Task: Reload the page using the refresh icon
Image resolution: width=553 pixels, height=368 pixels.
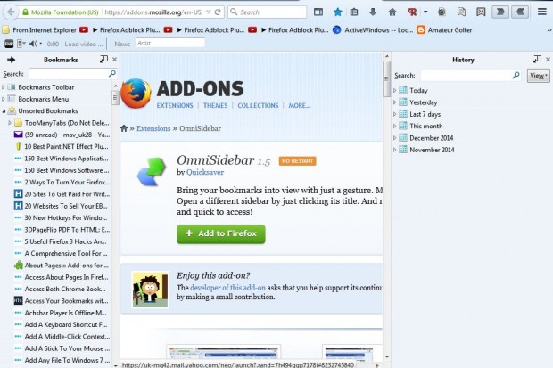Action: tap(218, 12)
